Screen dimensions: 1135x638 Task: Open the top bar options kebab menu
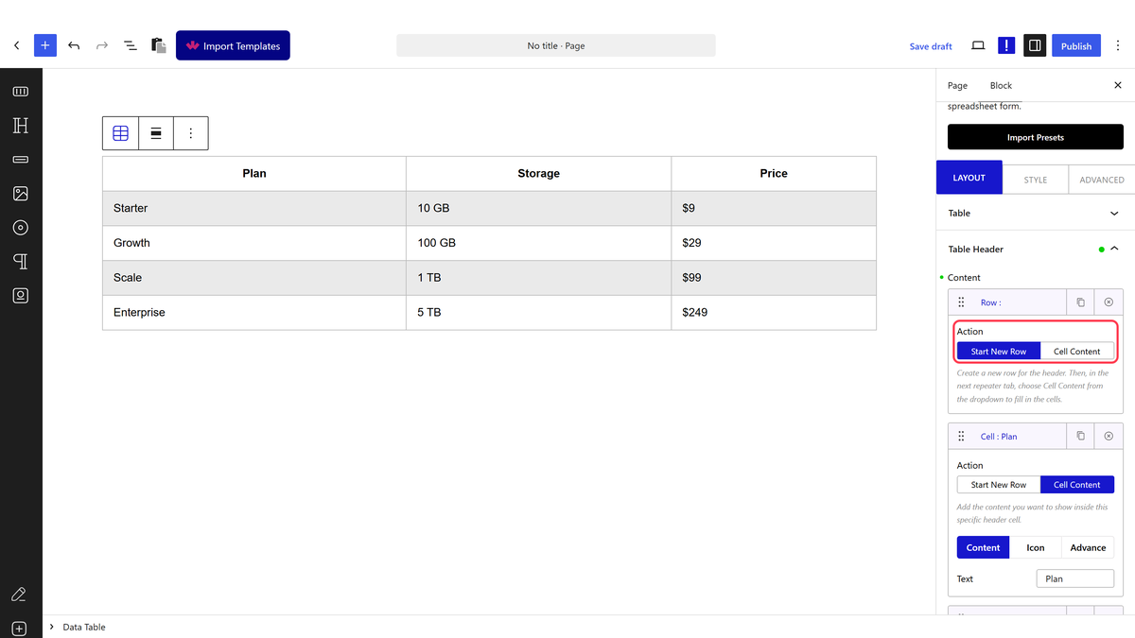coord(1118,45)
